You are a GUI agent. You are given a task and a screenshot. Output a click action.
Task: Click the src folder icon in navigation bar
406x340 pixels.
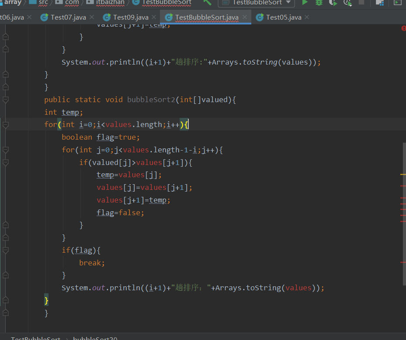[33, 2]
